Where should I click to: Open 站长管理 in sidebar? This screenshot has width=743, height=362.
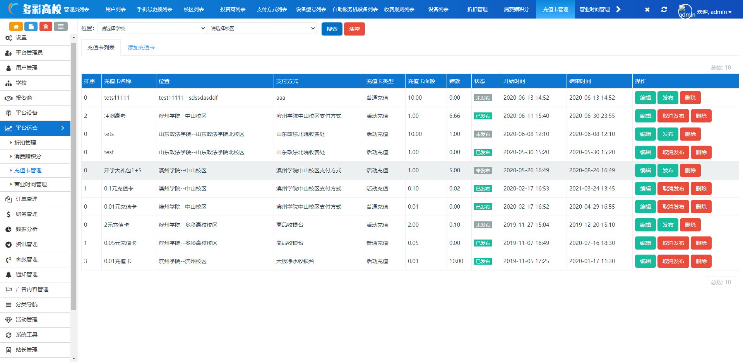(x=35, y=350)
